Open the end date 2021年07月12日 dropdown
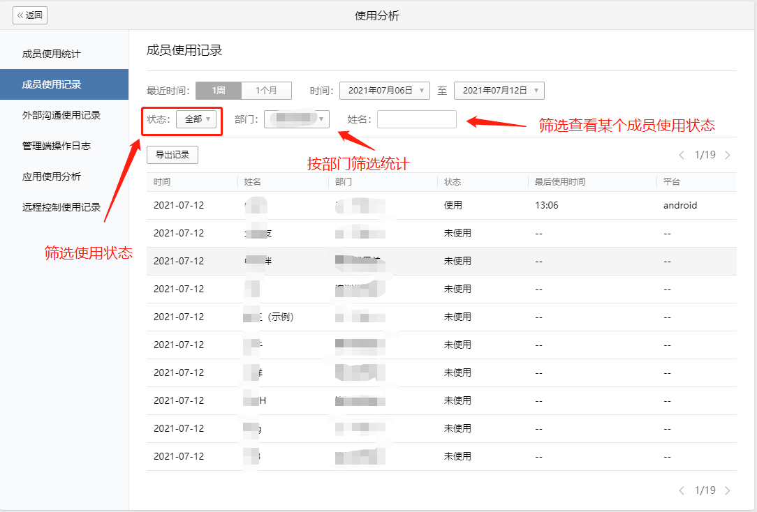Image resolution: width=757 pixels, height=512 pixels. pyautogui.click(x=499, y=91)
